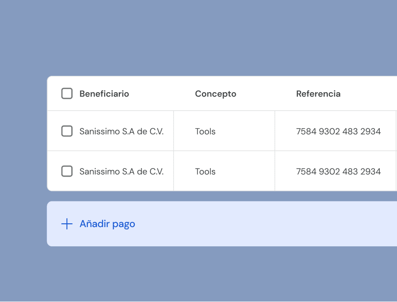This screenshot has height=302, width=397.
Task: Click header row blank space after Referencia
Action: (x=369, y=94)
